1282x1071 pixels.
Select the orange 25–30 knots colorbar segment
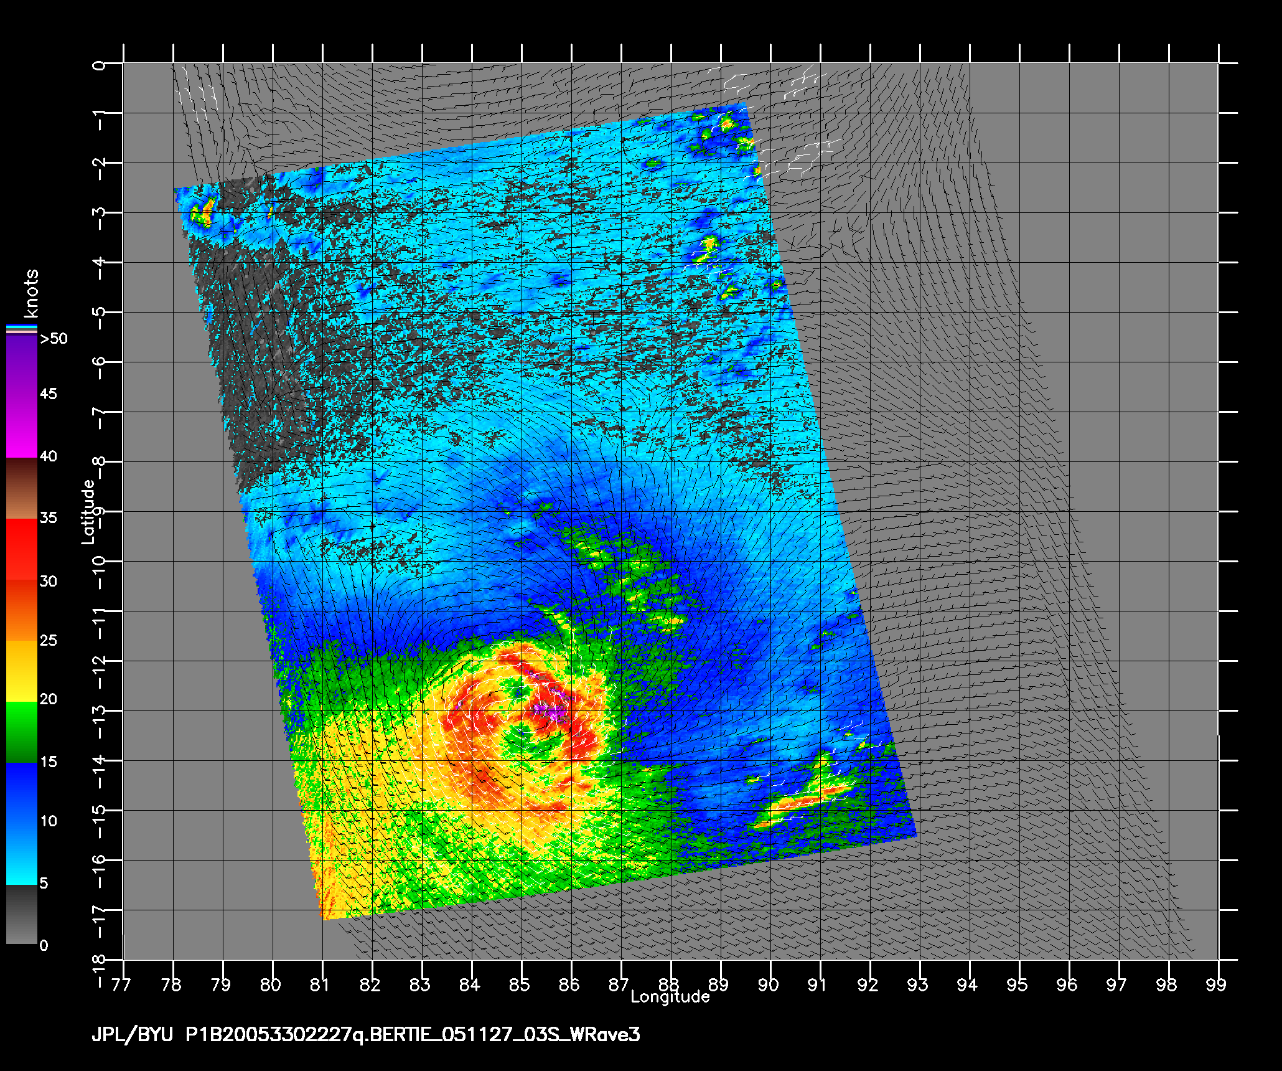22,610
